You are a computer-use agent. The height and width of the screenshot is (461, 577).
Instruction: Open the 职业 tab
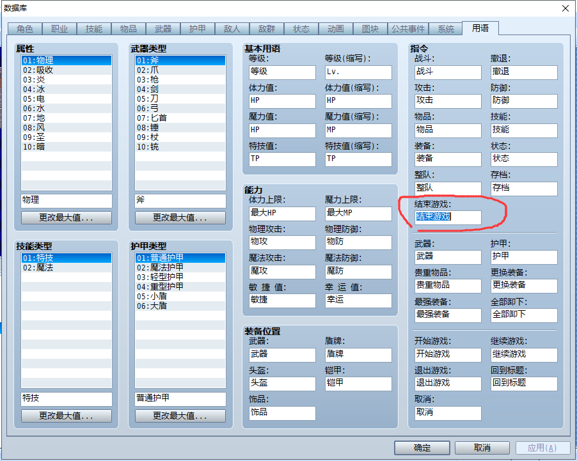click(59, 29)
